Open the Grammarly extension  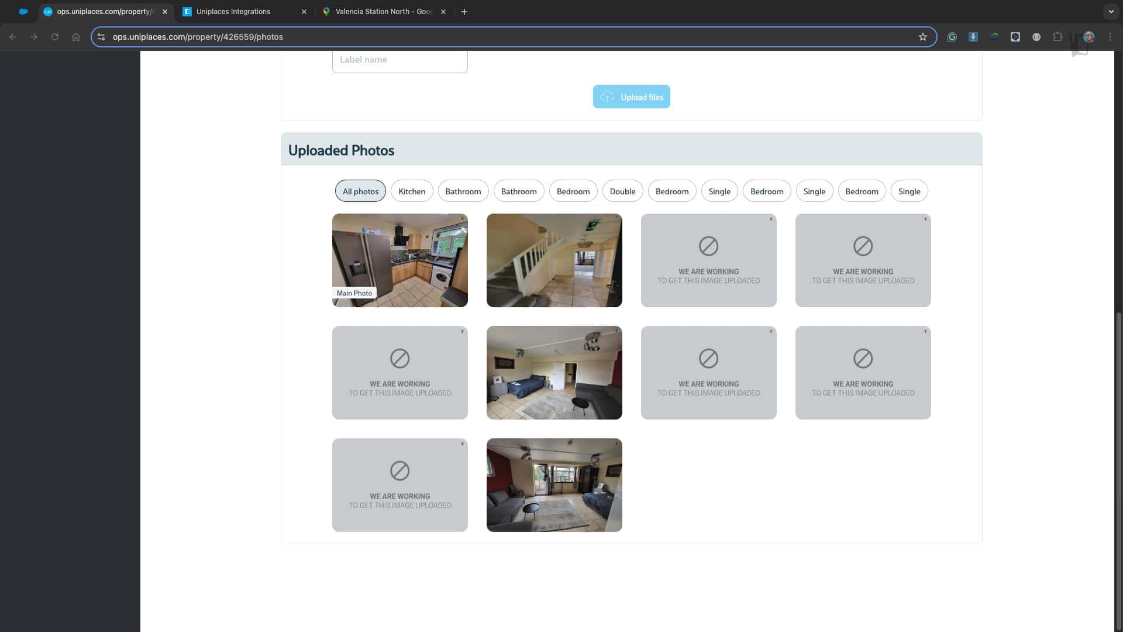point(952,37)
